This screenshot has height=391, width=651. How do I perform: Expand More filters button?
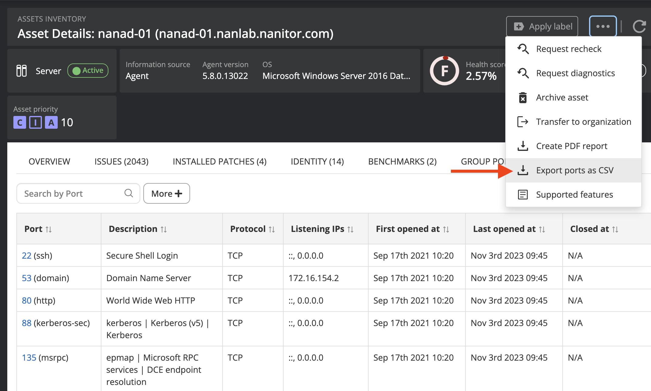(166, 193)
